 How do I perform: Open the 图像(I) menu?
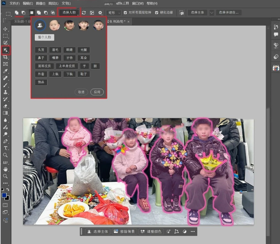coord(41,3)
